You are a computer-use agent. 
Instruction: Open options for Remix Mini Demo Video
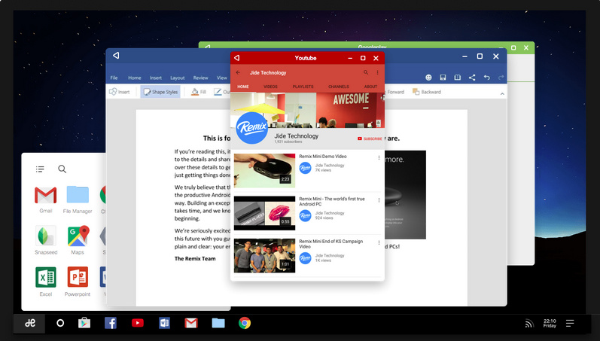point(379,157)
